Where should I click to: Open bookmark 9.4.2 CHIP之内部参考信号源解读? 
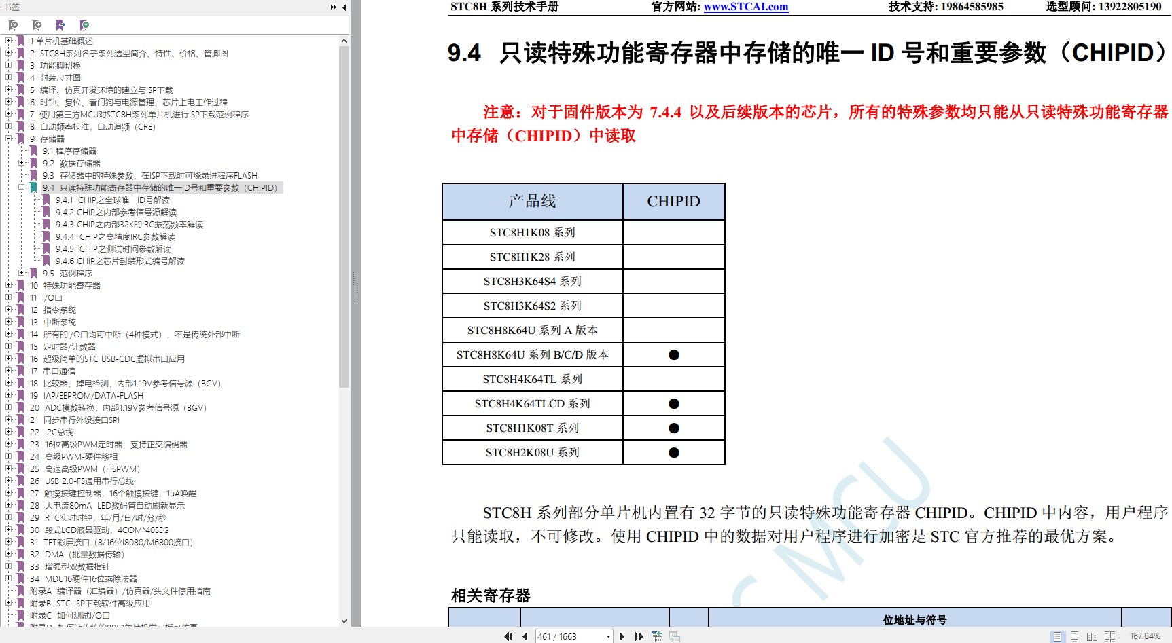[116, 212]
